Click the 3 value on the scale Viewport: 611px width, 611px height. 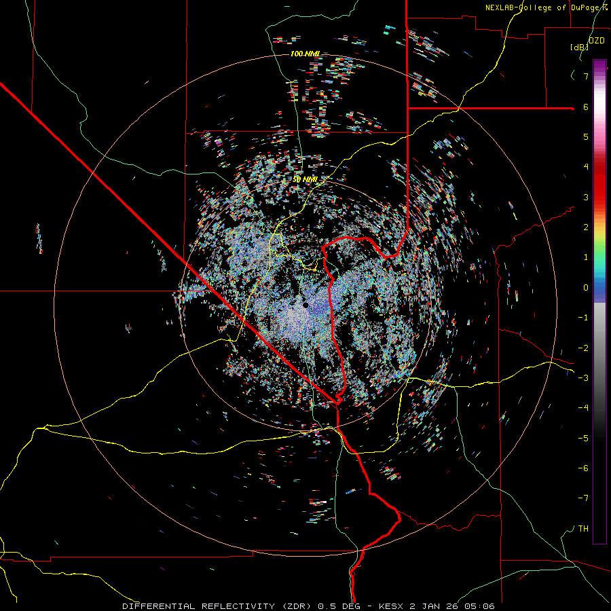[x=586, y=197]
